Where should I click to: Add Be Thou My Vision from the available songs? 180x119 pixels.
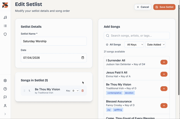coord(164,89)
